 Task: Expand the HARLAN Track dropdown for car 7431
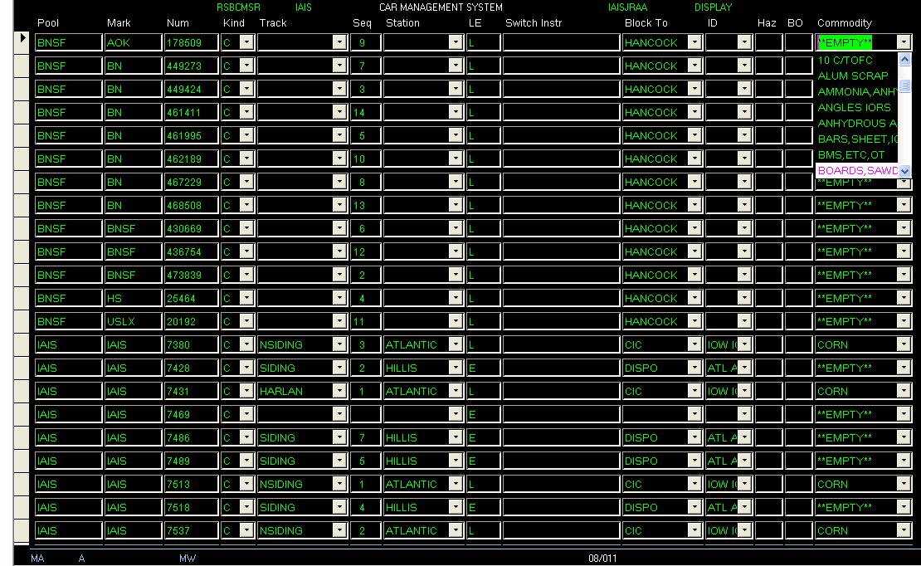click(339, 391)
